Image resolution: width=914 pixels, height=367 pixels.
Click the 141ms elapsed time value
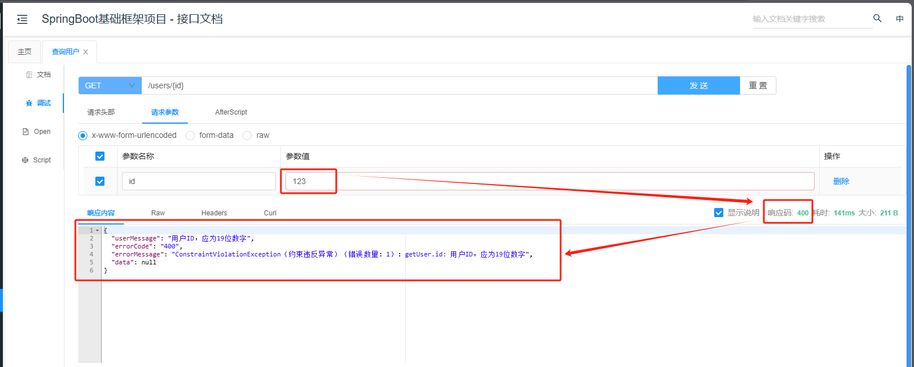pos(844,213)
